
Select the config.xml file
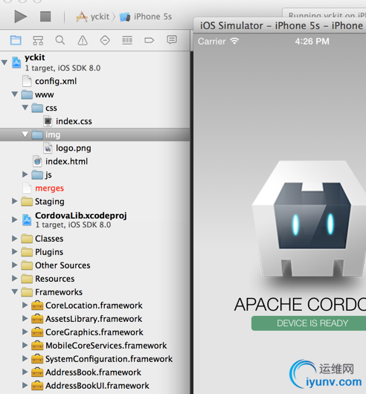click(56, 81)
